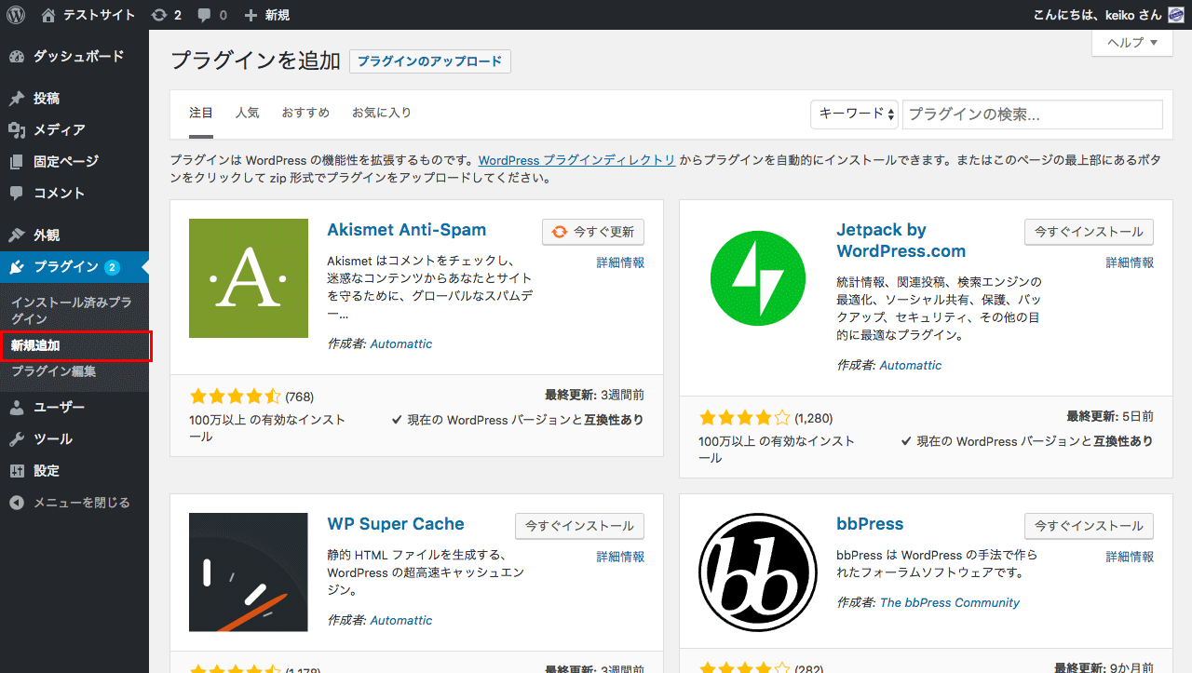Viewport: 1192px width, 673px height.
Task: Open 詳細情報 for WP Super Cache
Action: point(620,557)
